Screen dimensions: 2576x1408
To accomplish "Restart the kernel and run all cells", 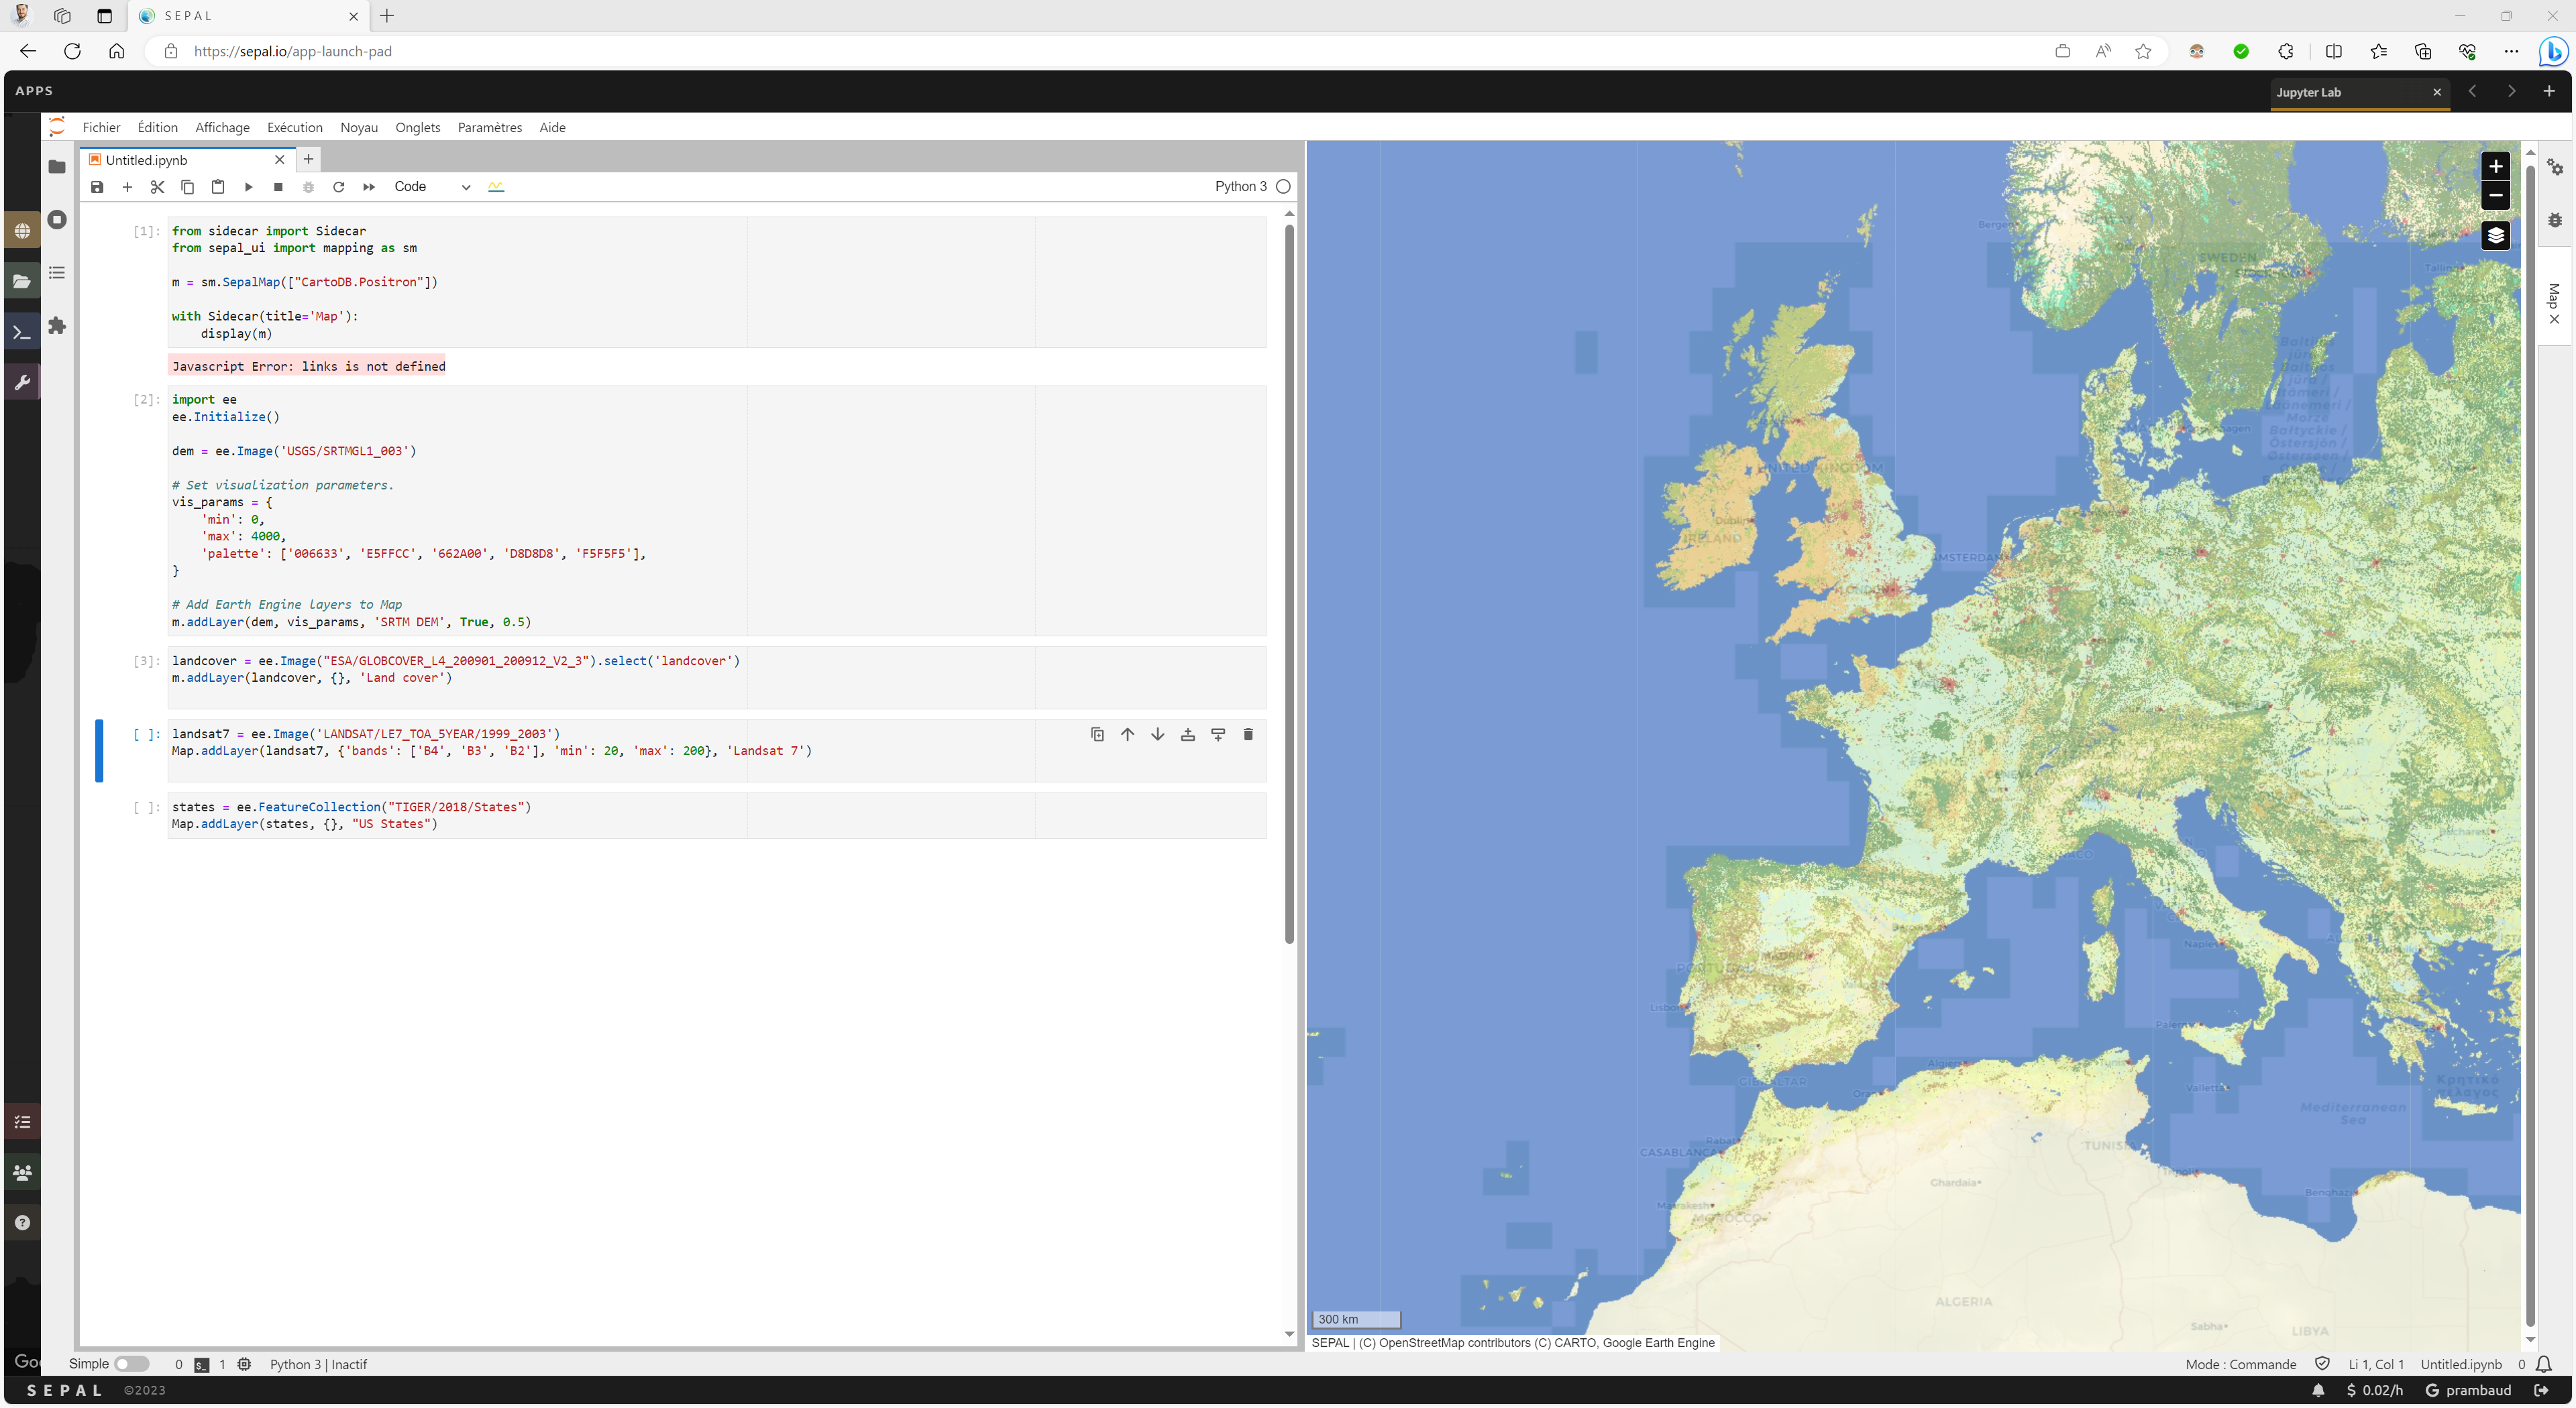I will [x=369, y=187].
